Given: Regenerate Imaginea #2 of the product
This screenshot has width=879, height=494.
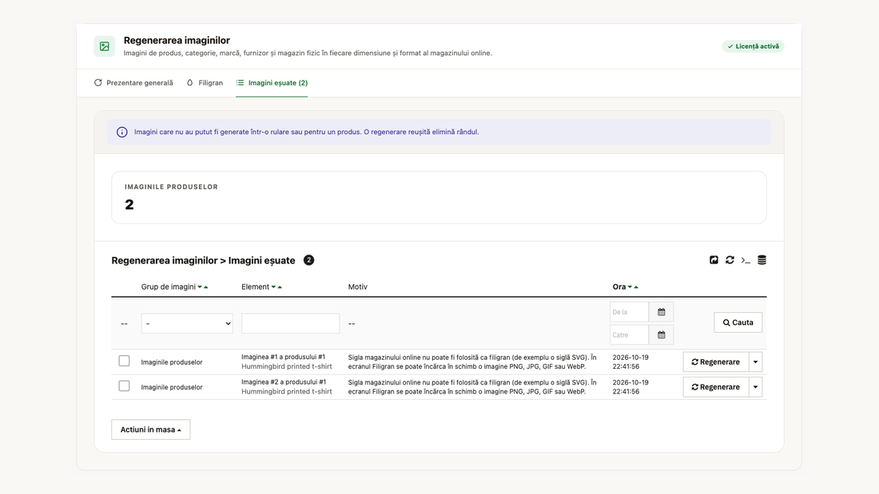Looking at the screenshot, I should point(716,387).
